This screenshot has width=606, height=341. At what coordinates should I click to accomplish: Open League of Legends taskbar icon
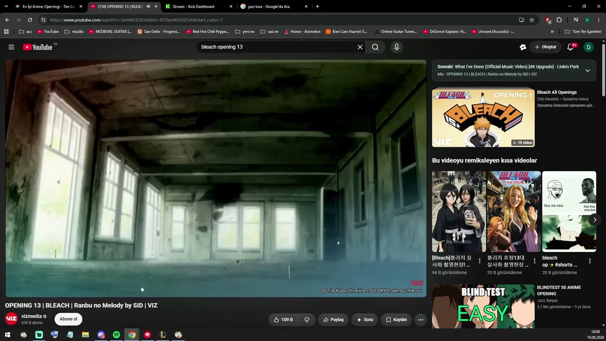(163, 335)
